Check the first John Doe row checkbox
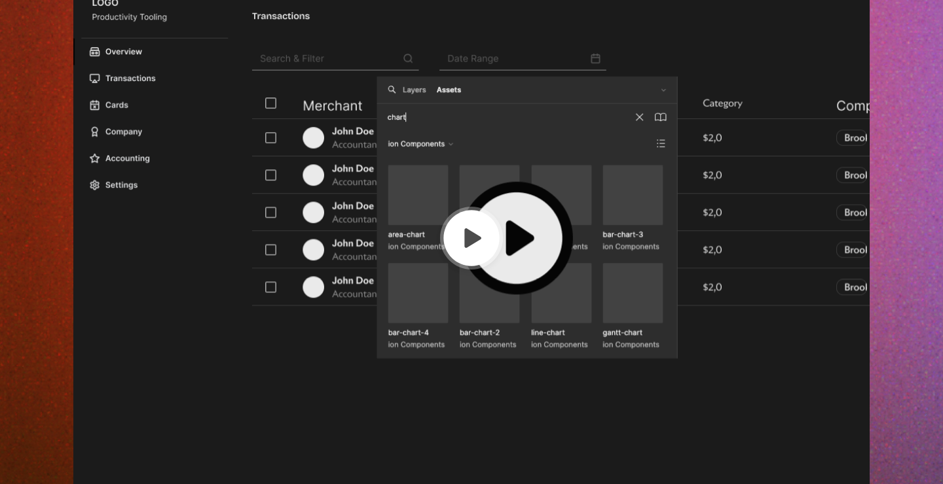The image size is (943, 484). (270, 137)
